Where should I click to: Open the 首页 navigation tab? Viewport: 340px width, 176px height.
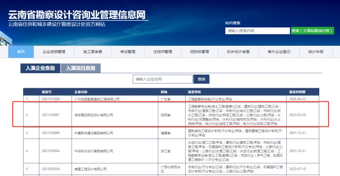21,52
